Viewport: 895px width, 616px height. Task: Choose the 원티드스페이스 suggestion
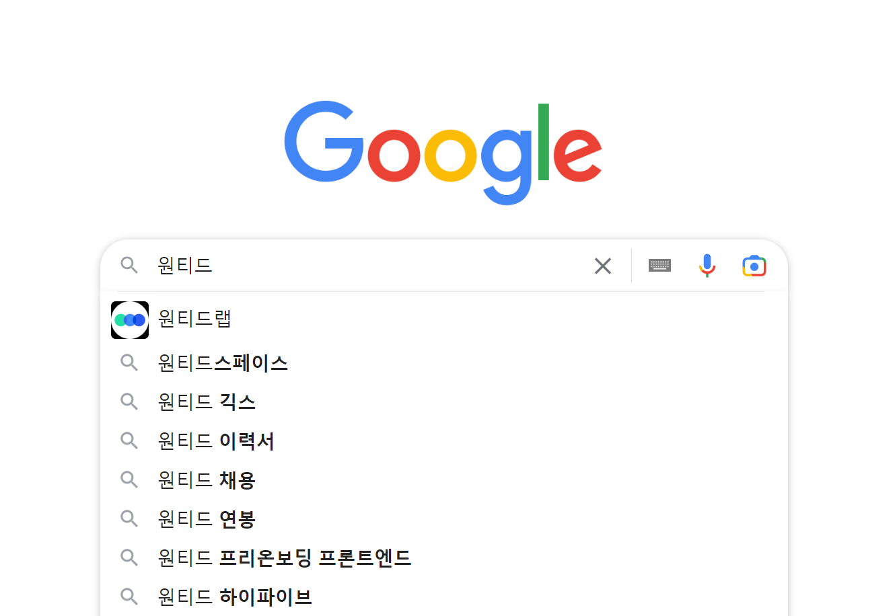coord(223,363)
